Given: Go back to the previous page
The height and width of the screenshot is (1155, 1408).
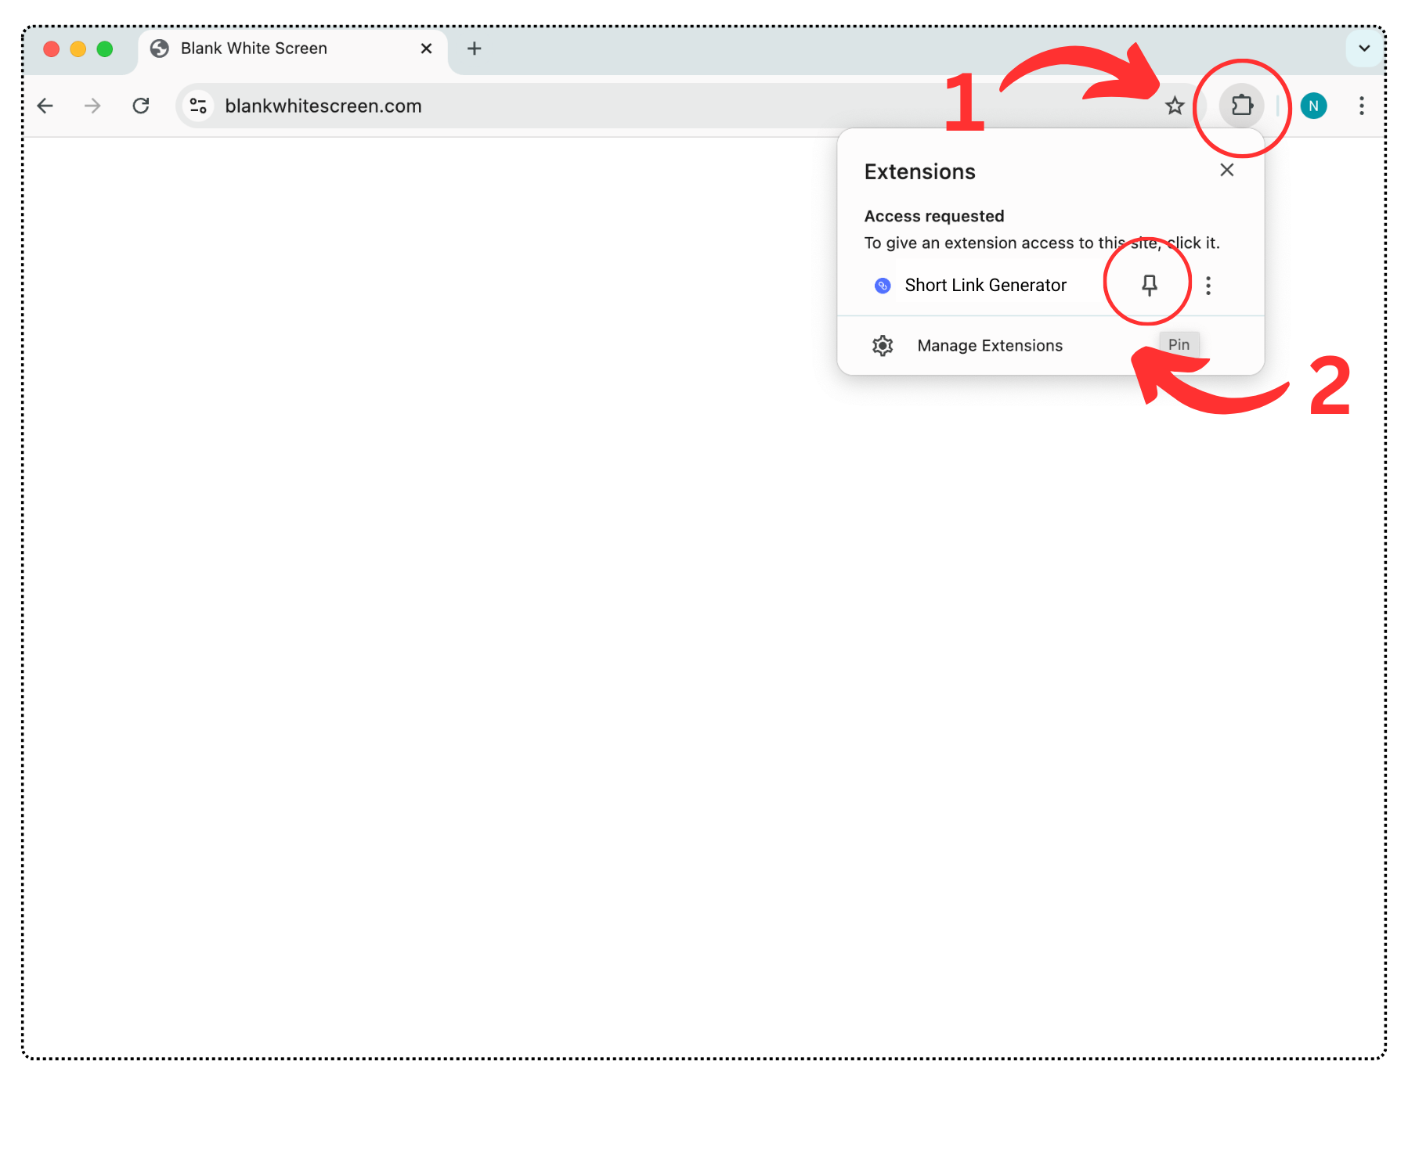Looking at the screenshot, I should (x=45, y=106).
